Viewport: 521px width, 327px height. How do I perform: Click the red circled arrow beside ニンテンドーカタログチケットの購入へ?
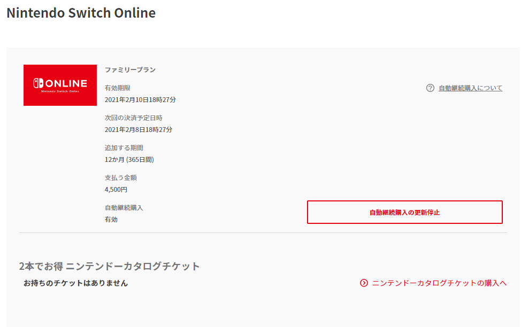[x=364, y=283]
